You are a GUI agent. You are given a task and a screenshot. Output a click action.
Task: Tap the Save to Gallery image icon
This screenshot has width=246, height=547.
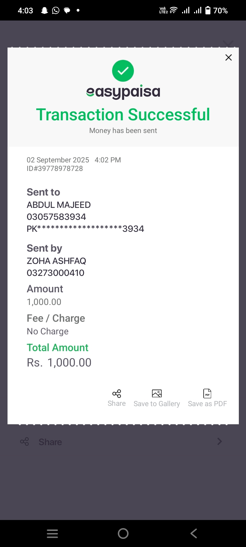coord(157,393)
